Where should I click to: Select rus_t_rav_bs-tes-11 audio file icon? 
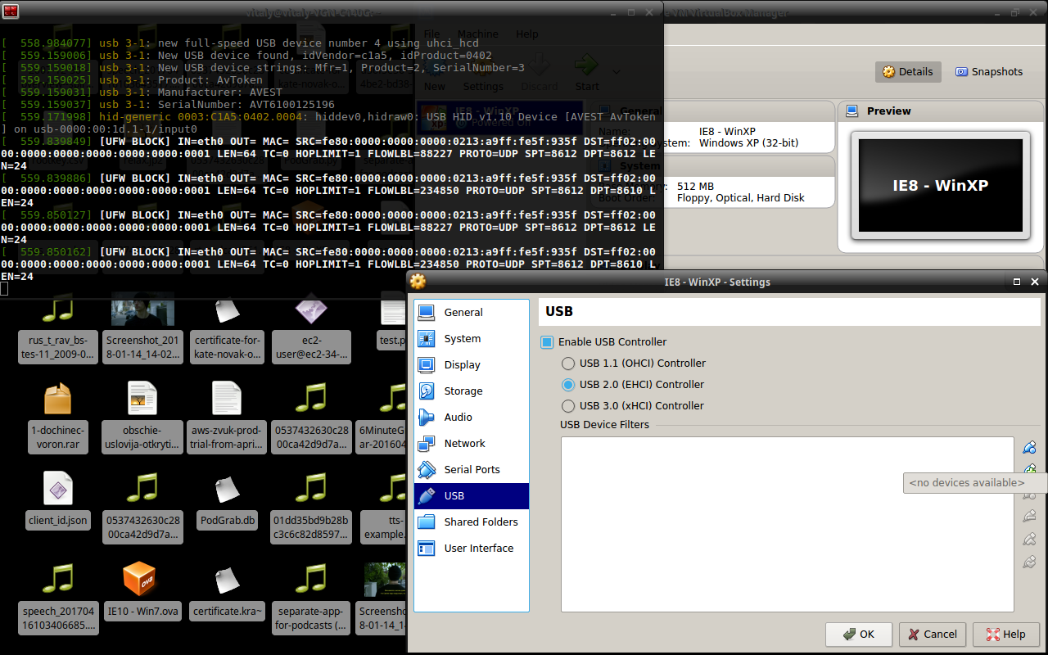tap(57, 311)
